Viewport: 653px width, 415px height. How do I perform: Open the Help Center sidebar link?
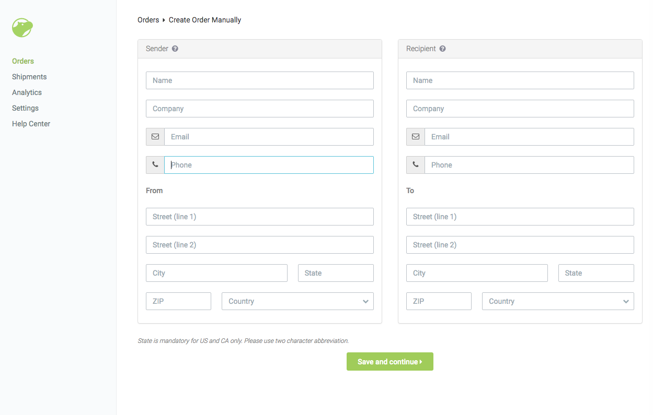pos(31,124)
